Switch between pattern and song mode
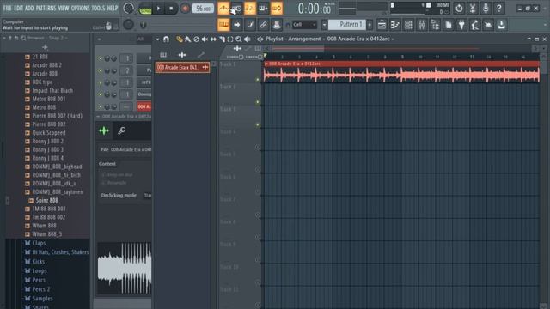The height and width of the screenshot is (309, 550). 145,9
